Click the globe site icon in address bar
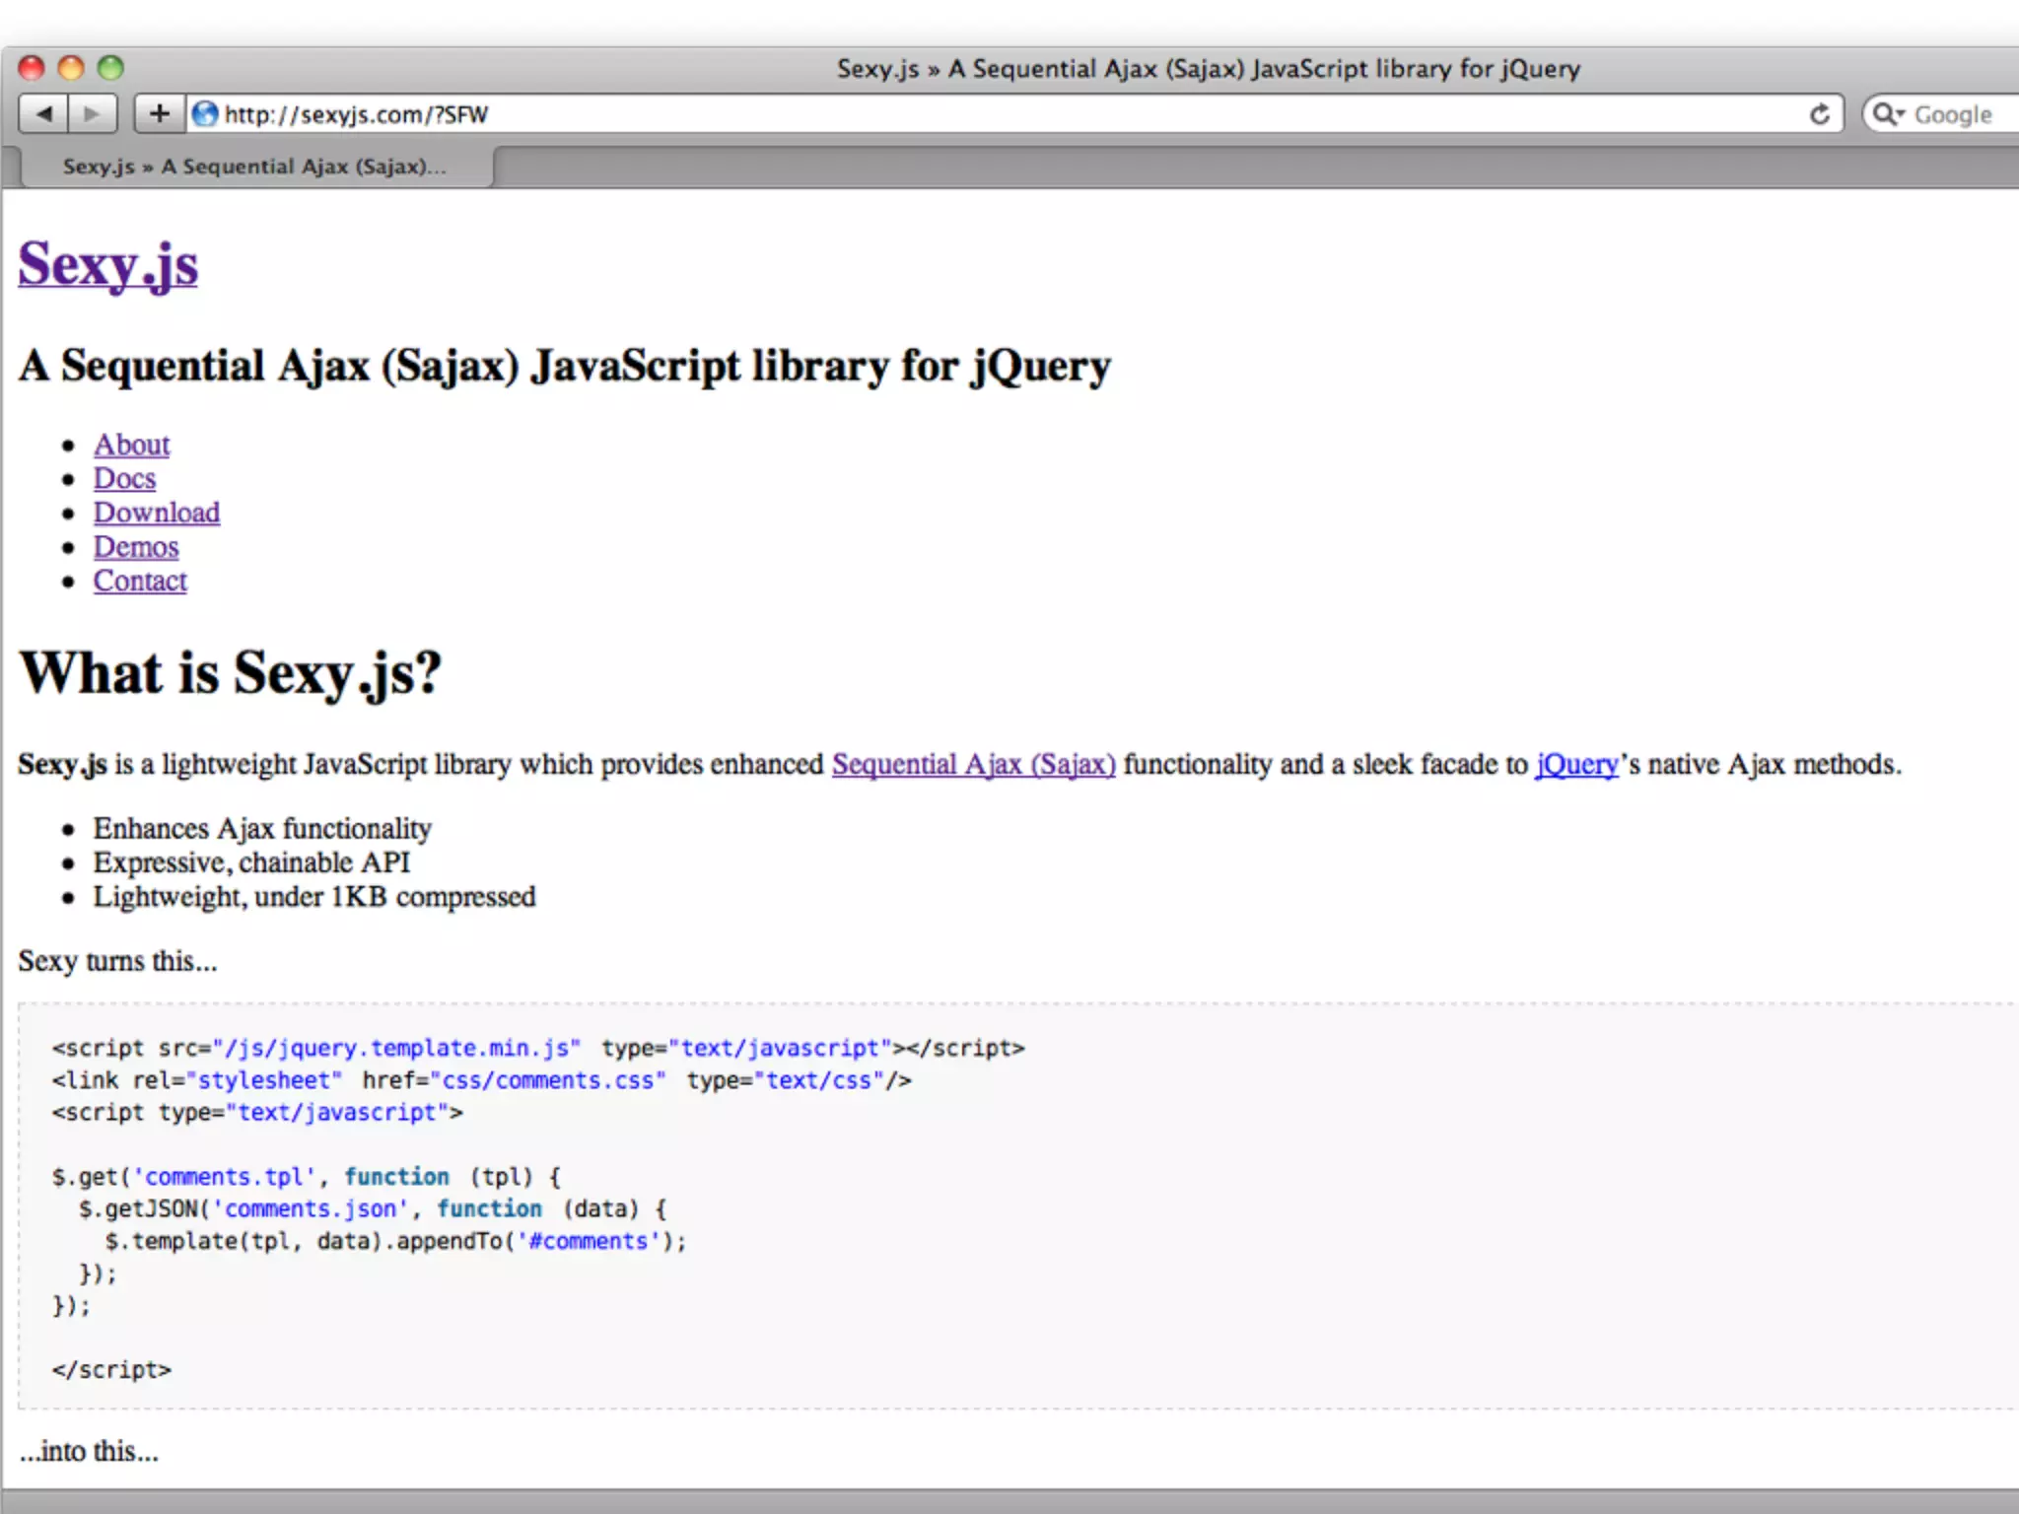 tap(205, 114)
